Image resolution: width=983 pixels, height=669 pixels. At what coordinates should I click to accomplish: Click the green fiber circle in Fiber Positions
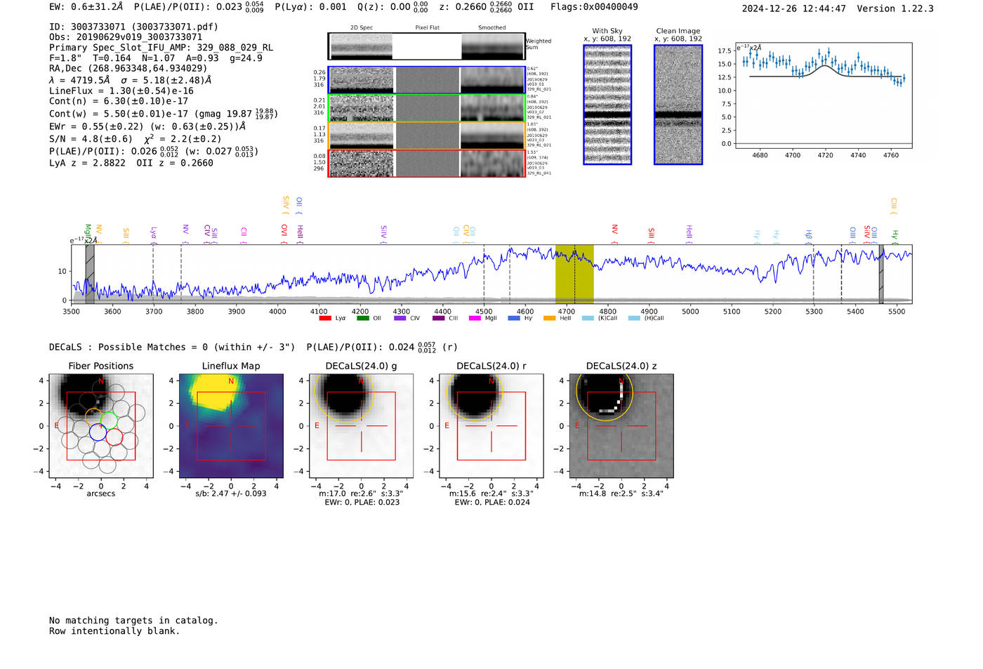[109, 420]
